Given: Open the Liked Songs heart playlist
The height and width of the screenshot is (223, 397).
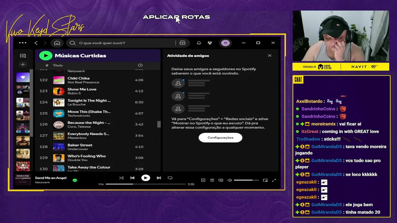Looking at the screenshot, I should coord(23,77).
